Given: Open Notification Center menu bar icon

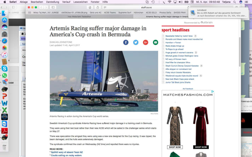Looking at the screenshot, I should pos(246,2).
